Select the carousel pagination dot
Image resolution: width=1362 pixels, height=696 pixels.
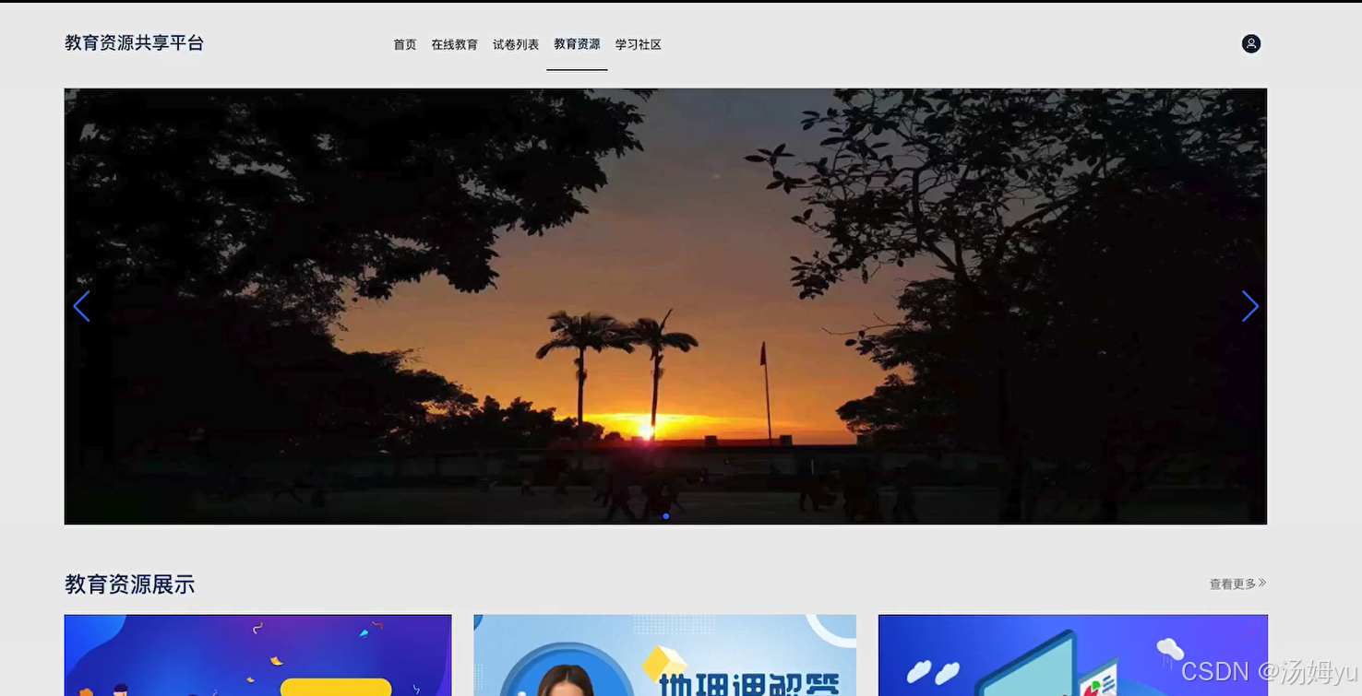pyautogui.click(x=666, y=516)
